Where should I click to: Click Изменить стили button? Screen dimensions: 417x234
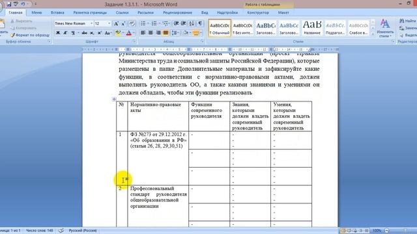[x=385, y=28]
